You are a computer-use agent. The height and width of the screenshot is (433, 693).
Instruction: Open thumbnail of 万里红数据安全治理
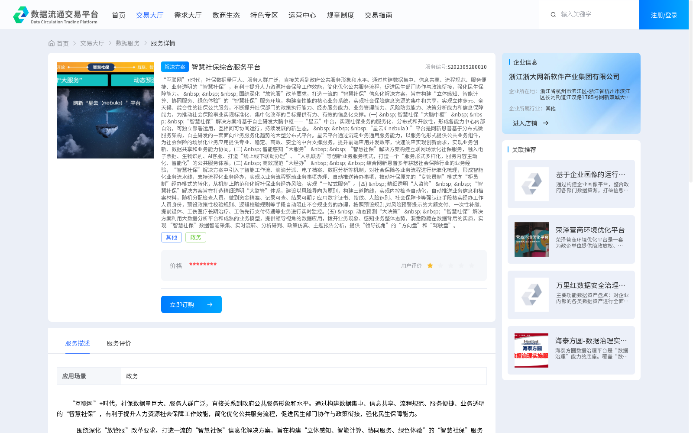tap(531, 295)
